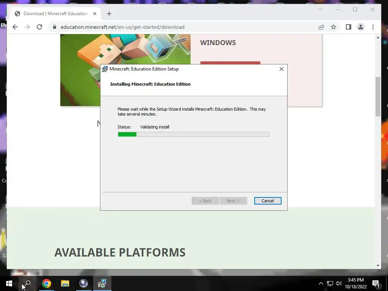Open Windows taskbar search
Image resolution: width=388 pixels, height=291 pixels.
tap(27, 283)
